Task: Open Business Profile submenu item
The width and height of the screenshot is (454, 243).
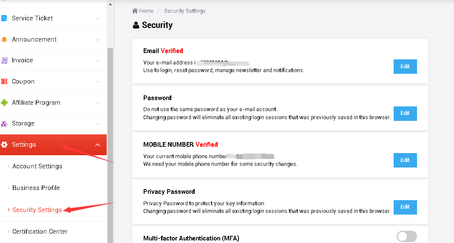Action: (x=36, y=188)
